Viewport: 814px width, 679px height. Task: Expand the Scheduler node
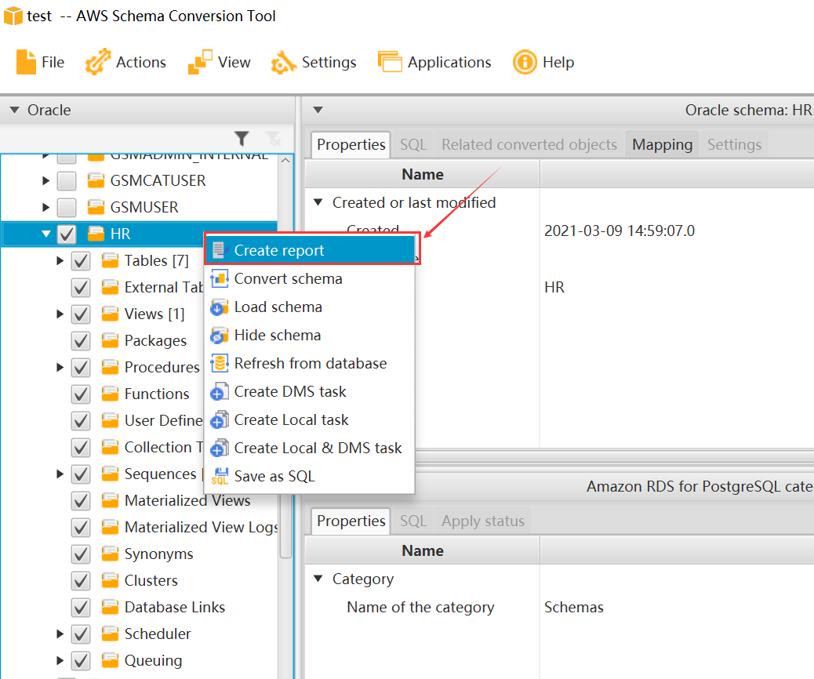pos(60,634)
